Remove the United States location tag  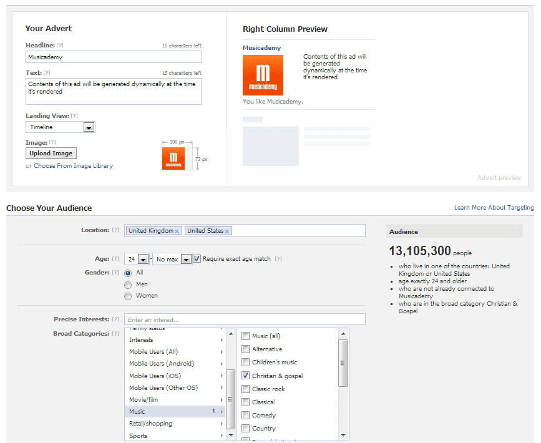click(227, 231)
